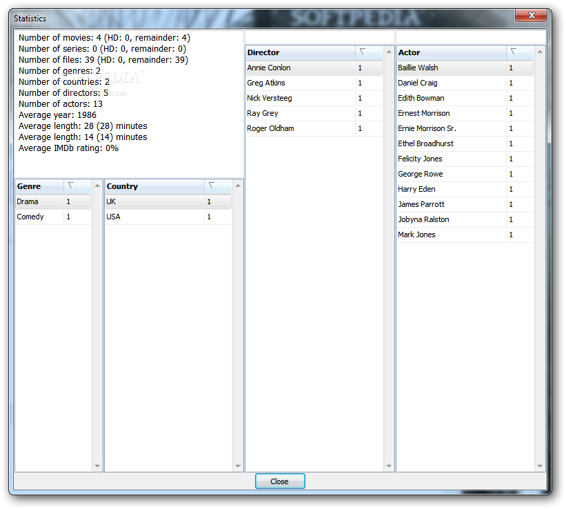
Task: Sort by the Actor column header
Action: [x=451, y=52]
